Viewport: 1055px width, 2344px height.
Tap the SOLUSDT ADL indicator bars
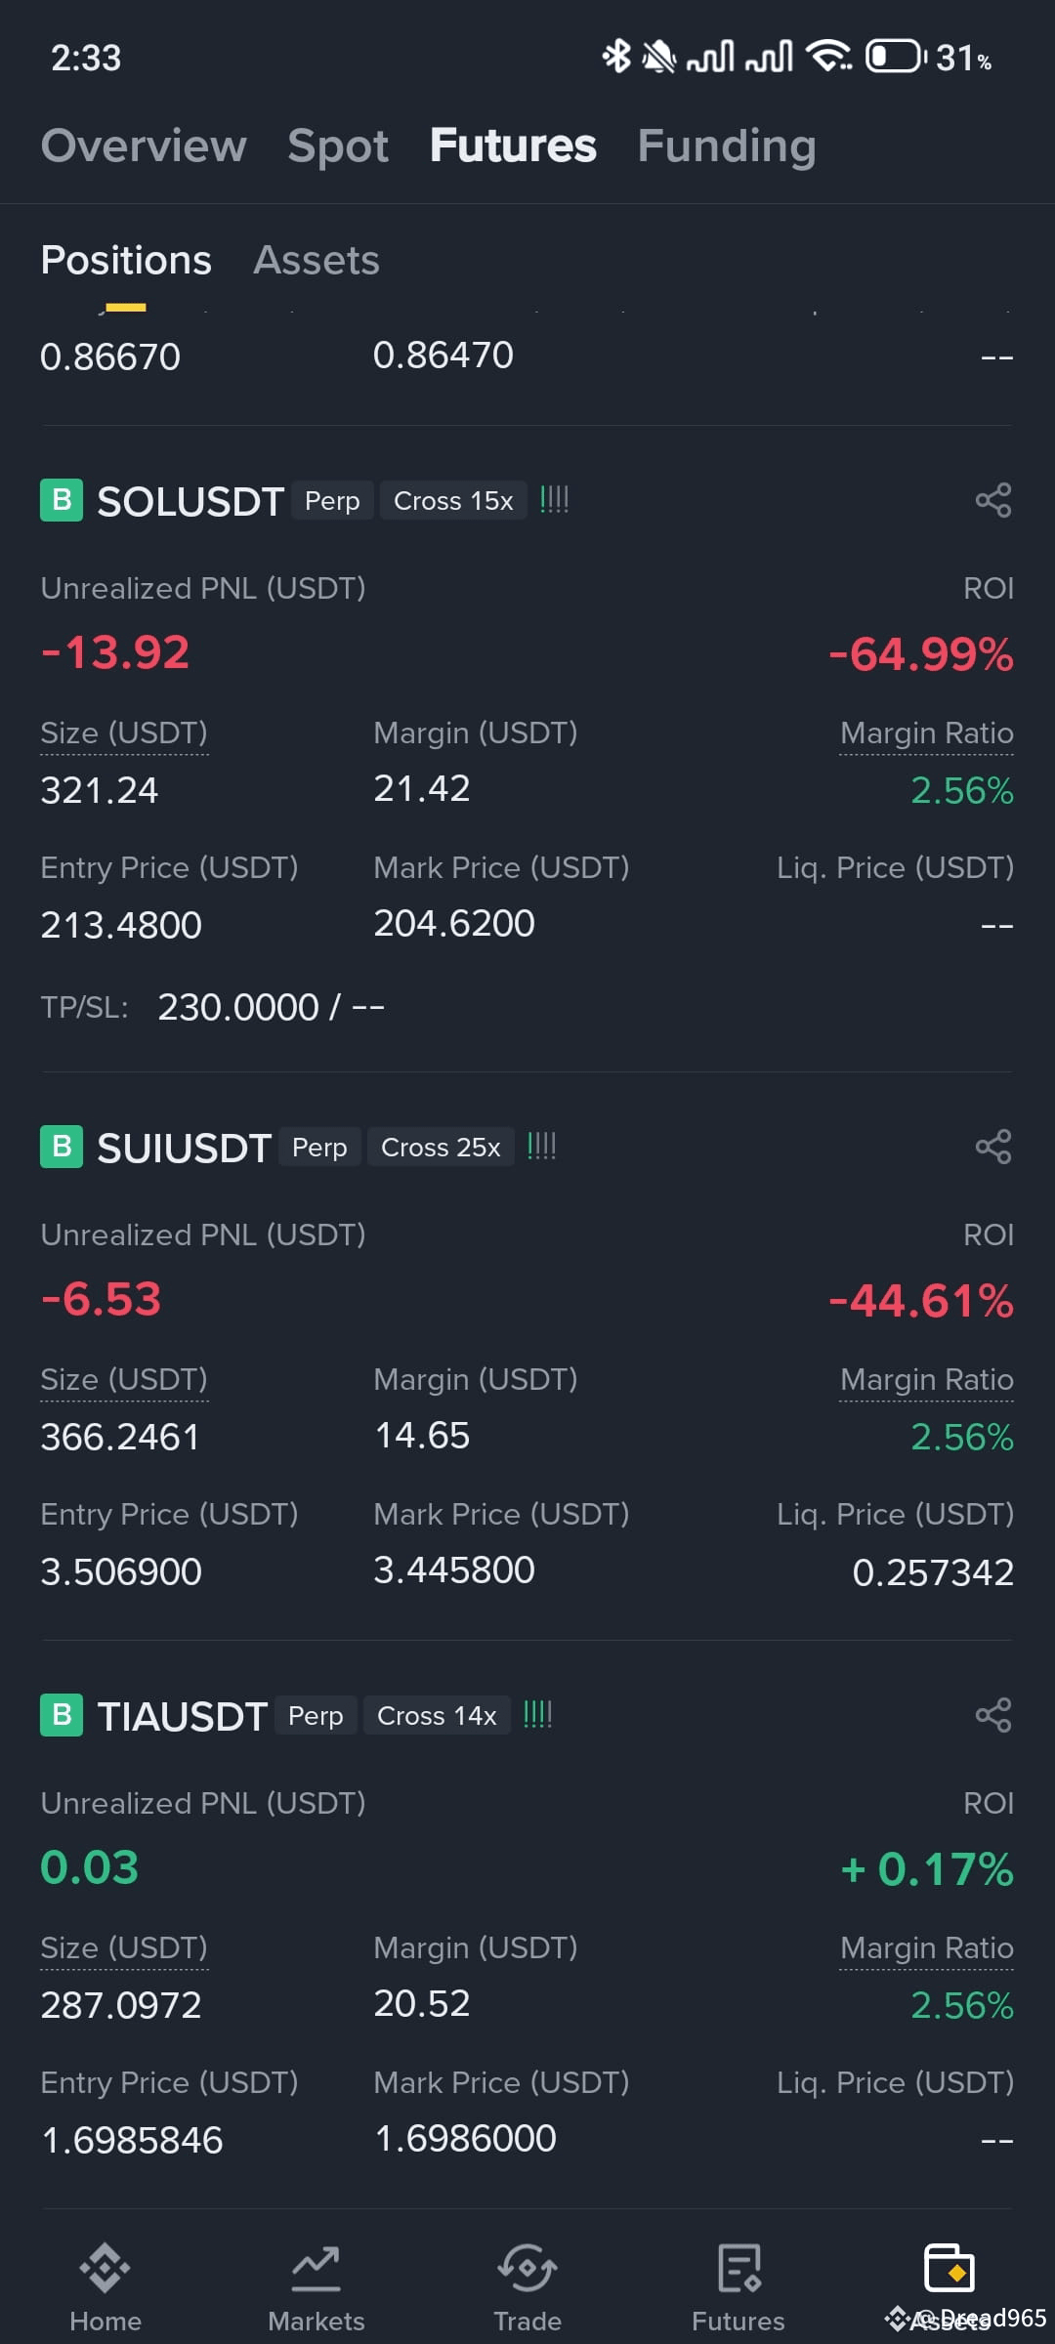555,500
